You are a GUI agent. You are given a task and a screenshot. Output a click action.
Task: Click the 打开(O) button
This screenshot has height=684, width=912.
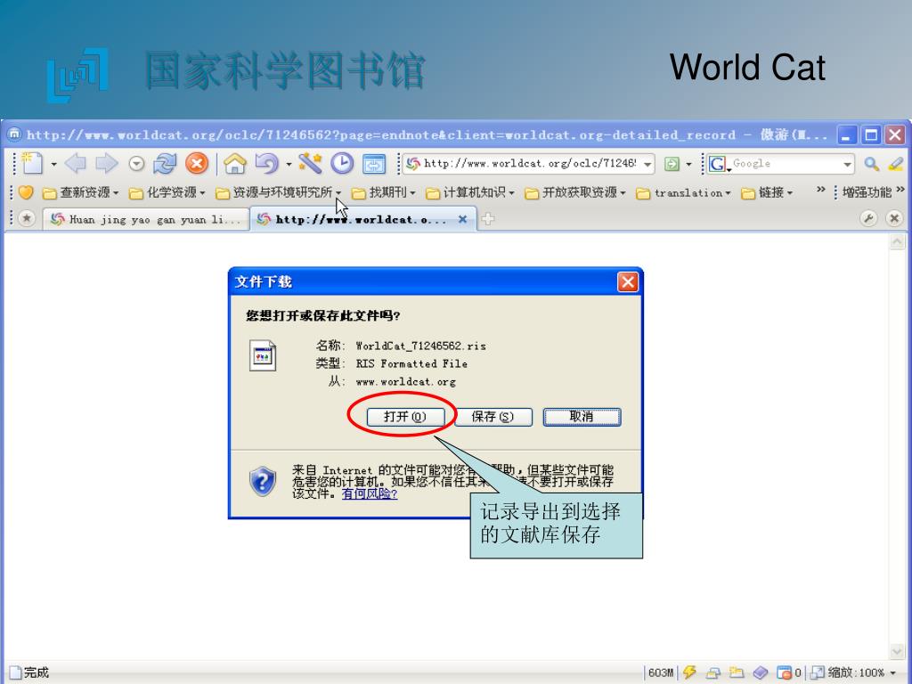coord(405,417)
